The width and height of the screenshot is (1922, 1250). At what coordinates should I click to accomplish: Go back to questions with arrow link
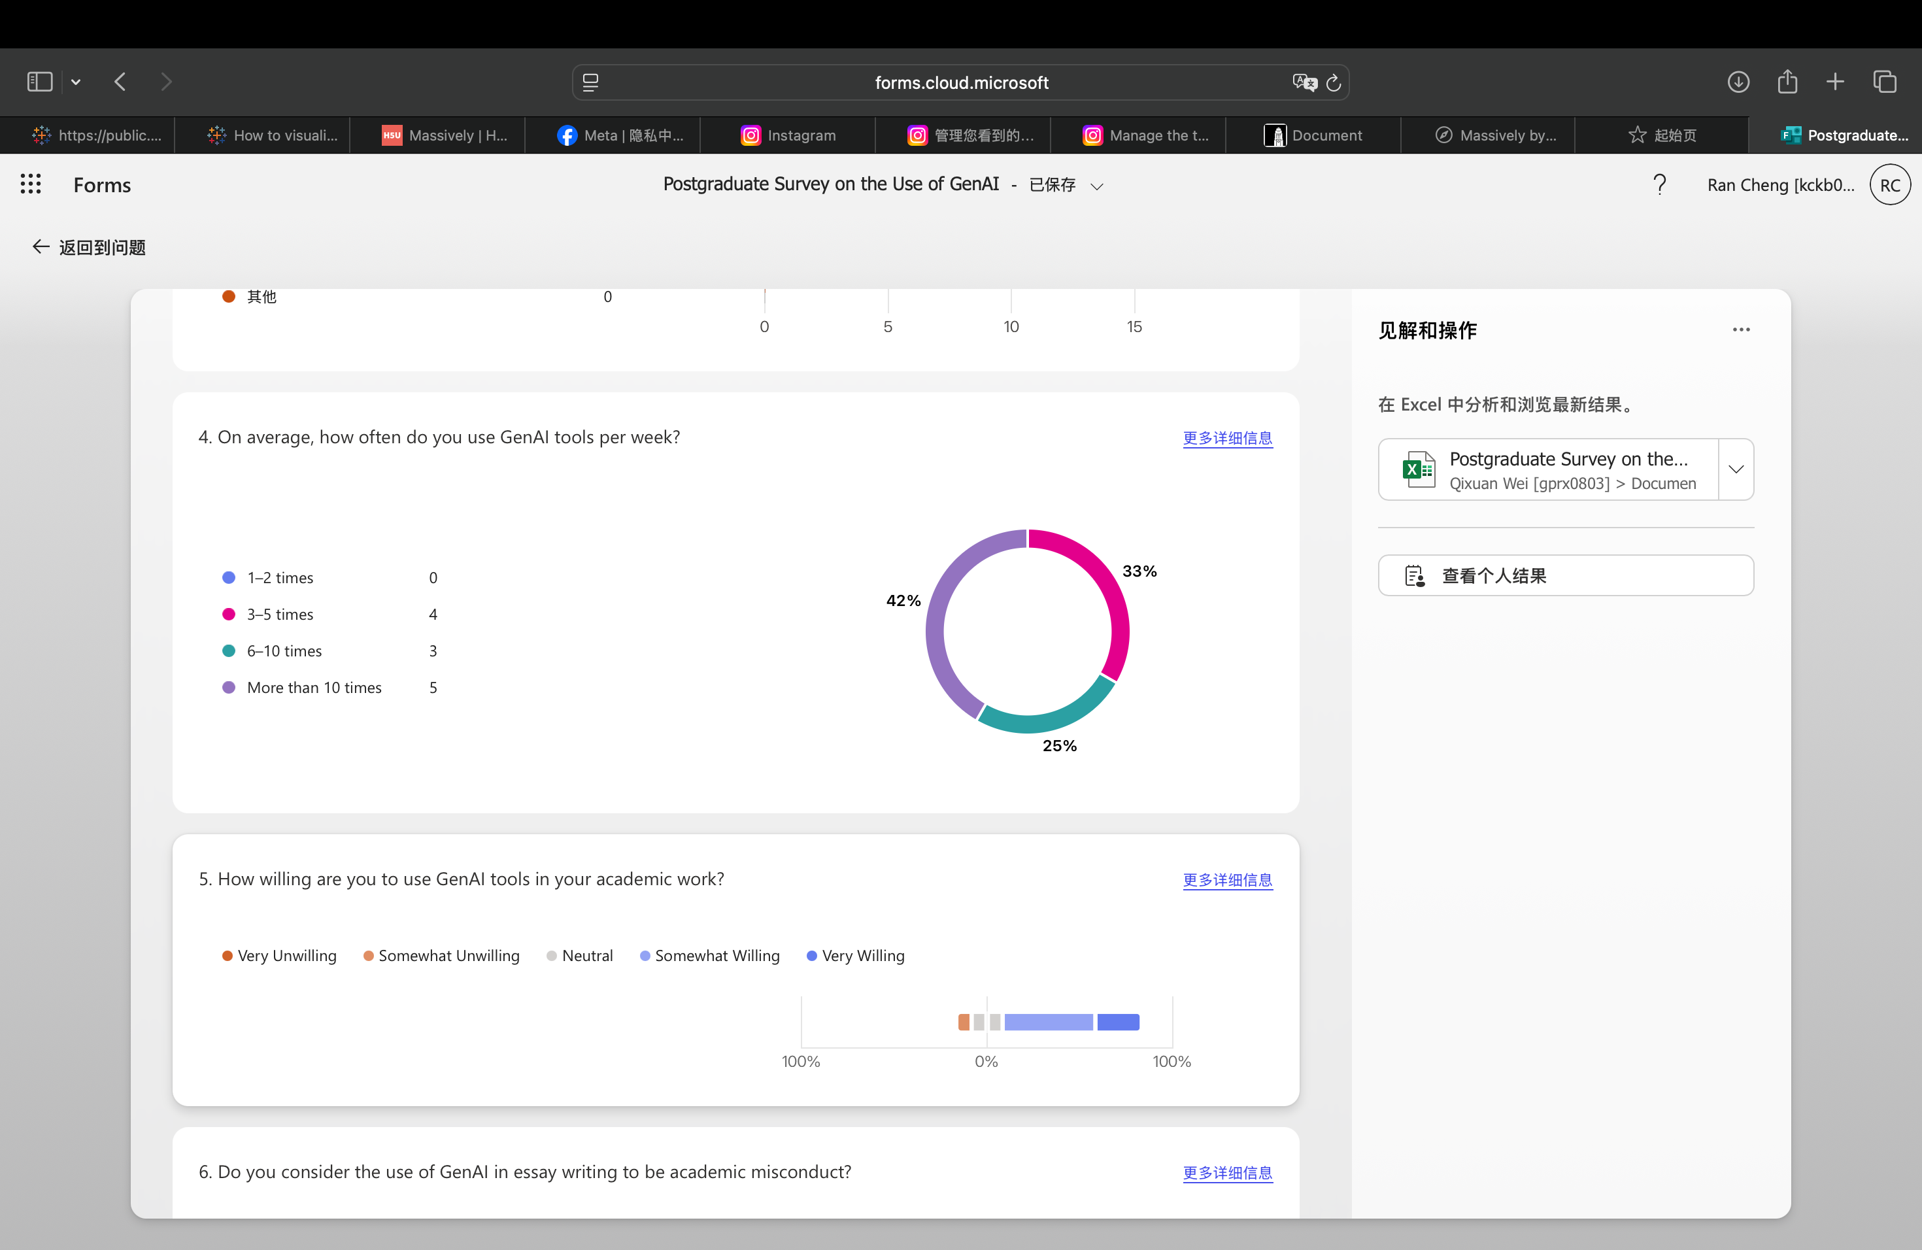coord(89,247)
